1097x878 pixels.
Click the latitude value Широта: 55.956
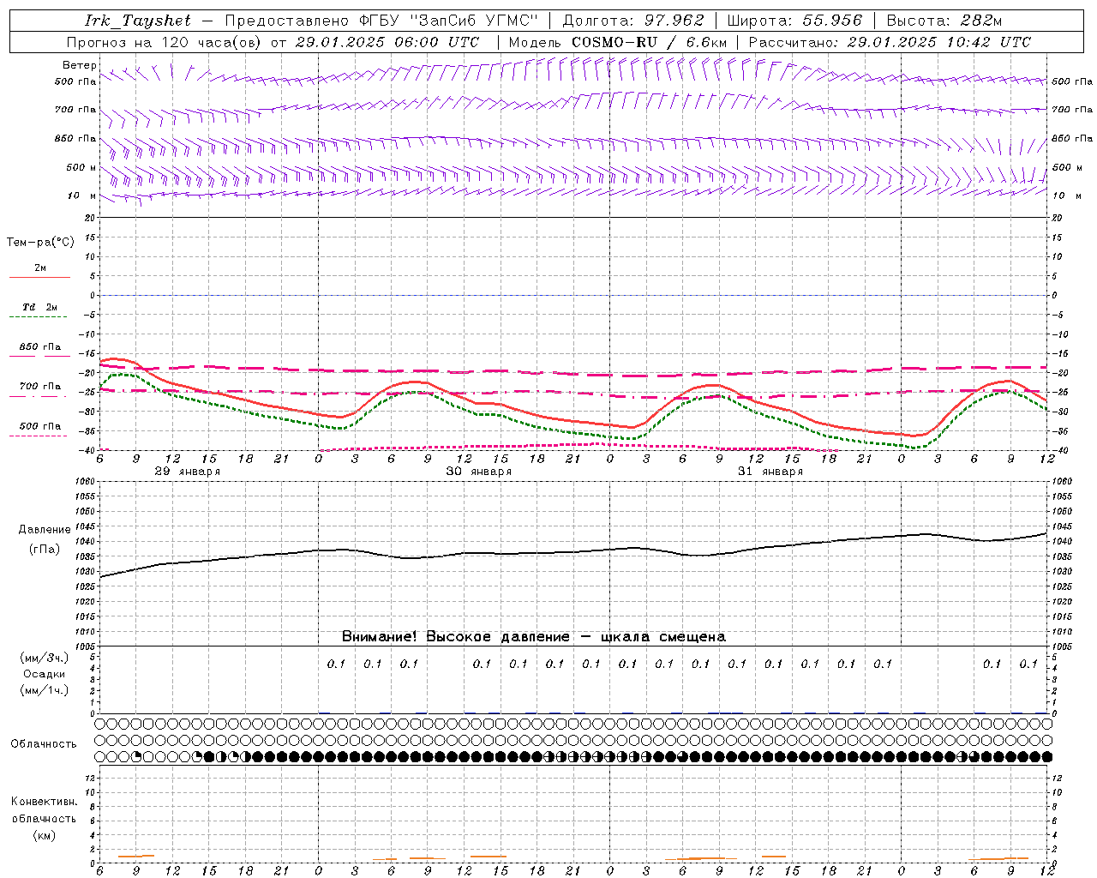coord(794,21)
